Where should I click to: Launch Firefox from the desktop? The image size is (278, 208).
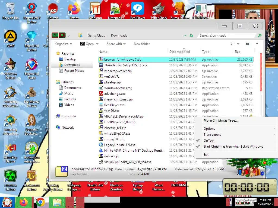[74, 10]
